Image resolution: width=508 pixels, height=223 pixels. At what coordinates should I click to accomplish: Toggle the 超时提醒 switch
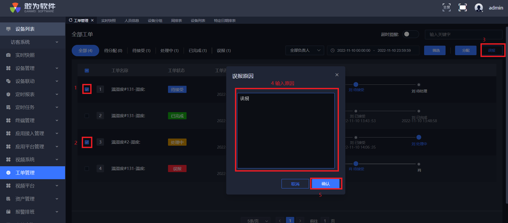click(x=411, y=34)
